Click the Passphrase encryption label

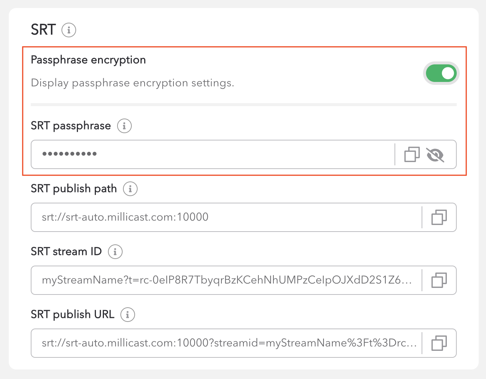(88, 60)
